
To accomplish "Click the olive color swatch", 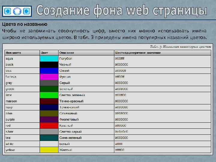I will coord(49,113).
